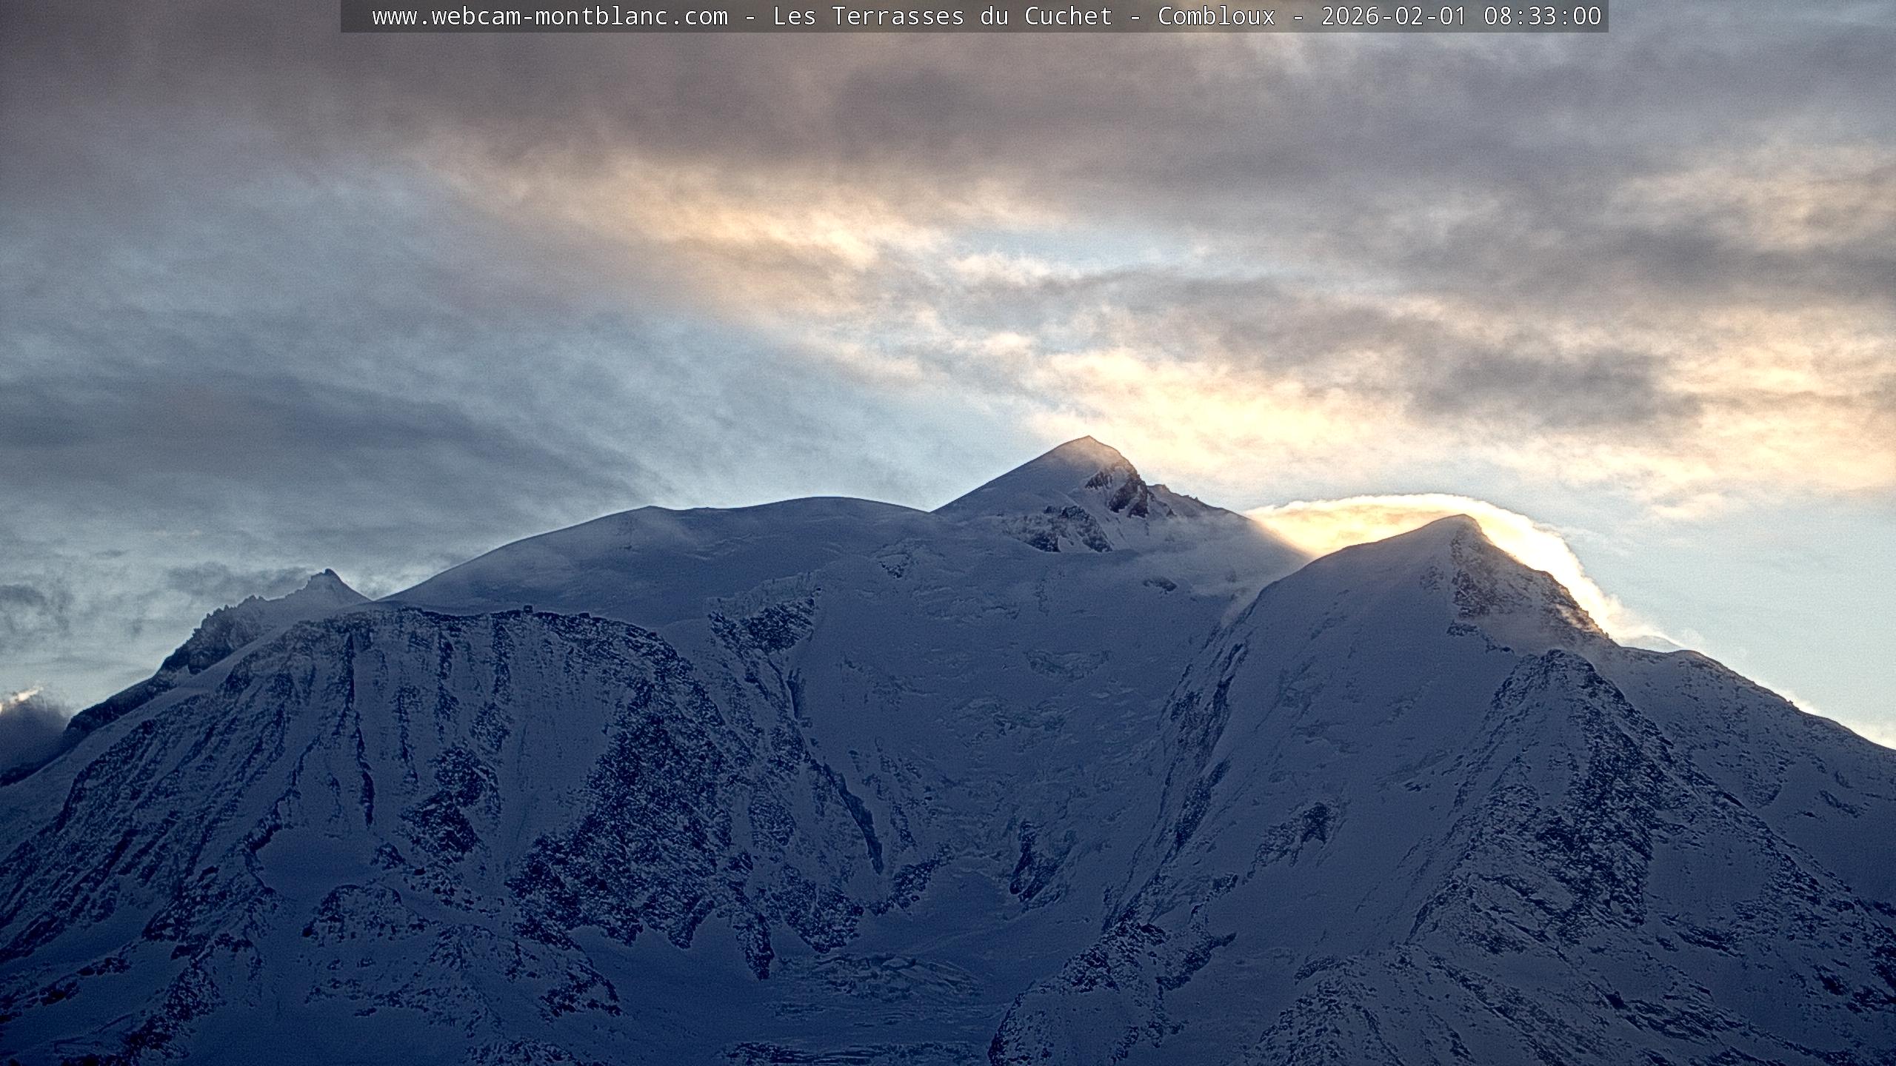Click the 'Combloux' location label in the header
Viewport: 1896px width, 1066px height.
click(1216, 16)
